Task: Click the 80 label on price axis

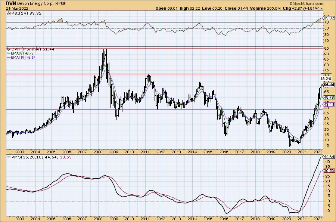Action: (x=326, y=65)
